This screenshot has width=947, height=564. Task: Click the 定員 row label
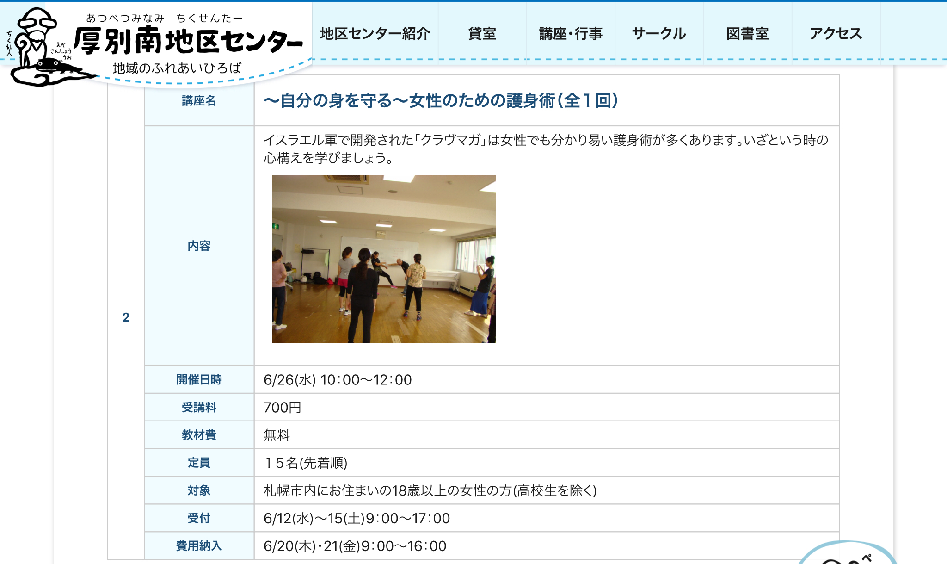click(199, 463)
